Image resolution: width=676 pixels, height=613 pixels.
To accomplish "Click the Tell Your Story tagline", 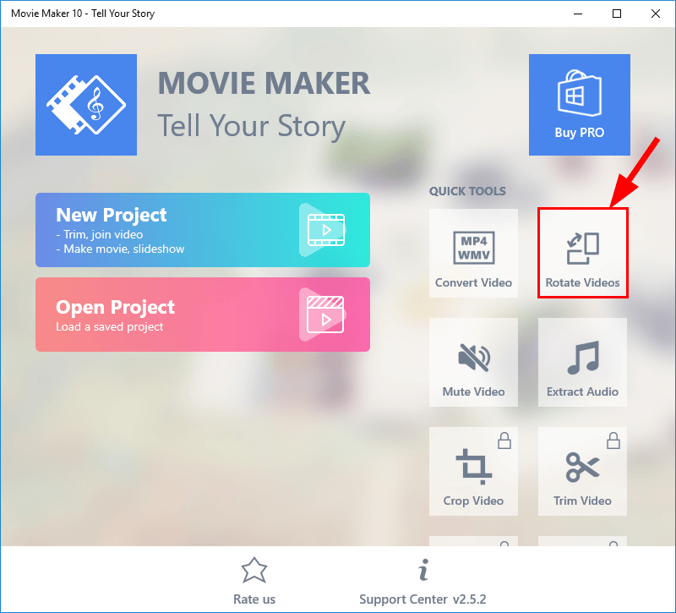I will click(x=251, y=126).
